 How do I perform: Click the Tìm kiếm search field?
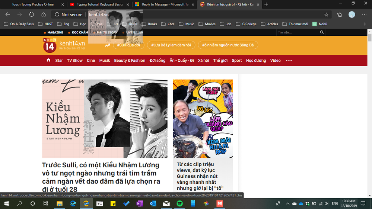click(x=298, y=32)
